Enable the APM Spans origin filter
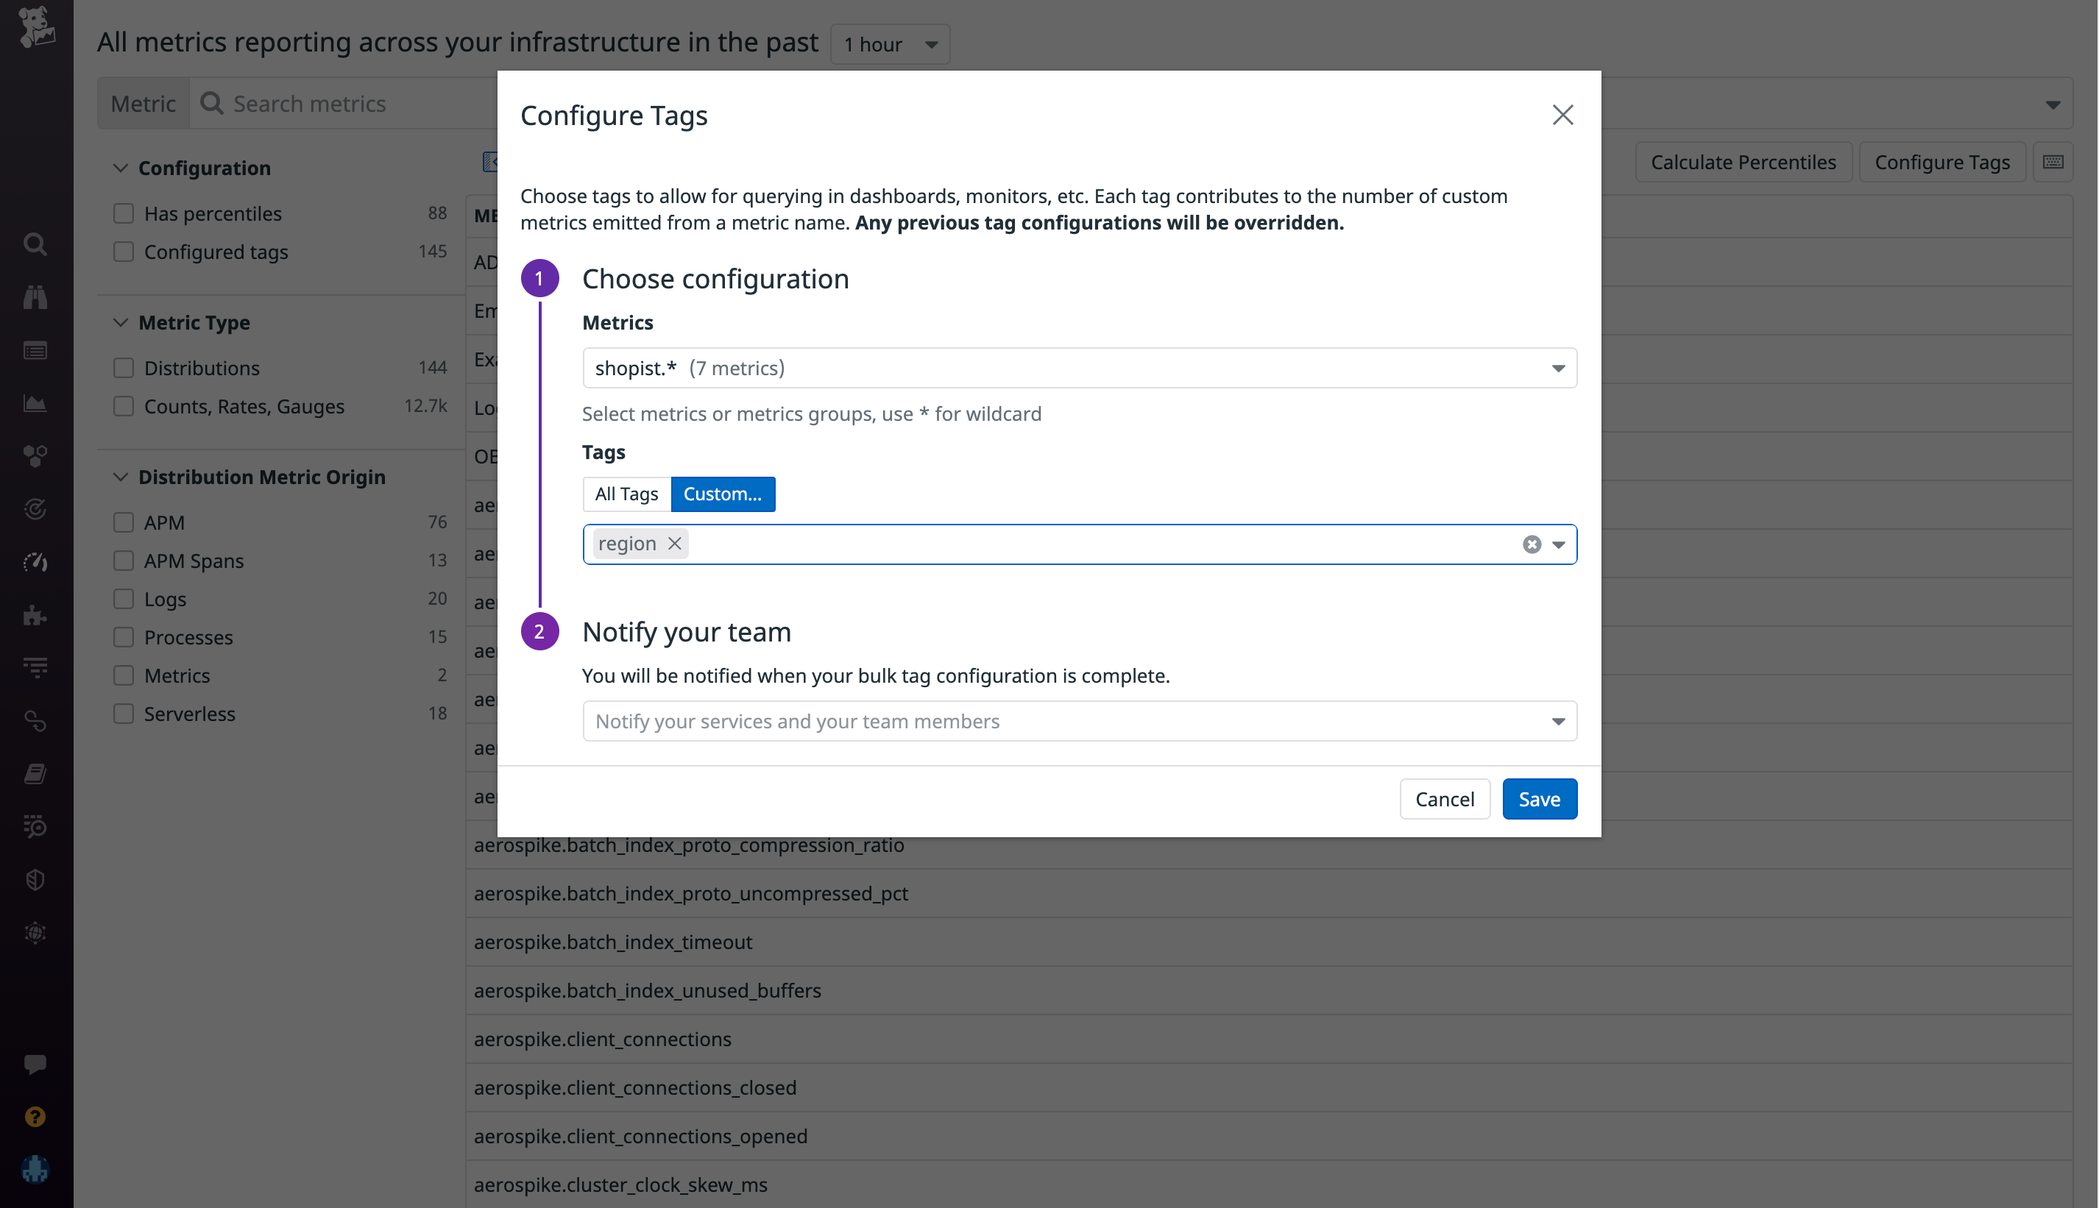Screen dimensions: 2099x1208 (x=124, y=561)
